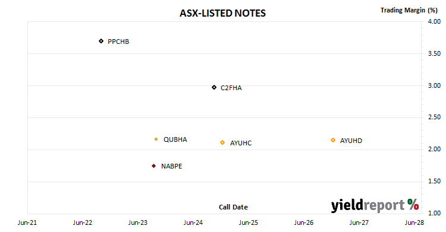Image resolution: width=446 pixels, height=232 pixels.
Task: Click the AYUHD orange diamond marker
Action: click(x=333, y=140)
